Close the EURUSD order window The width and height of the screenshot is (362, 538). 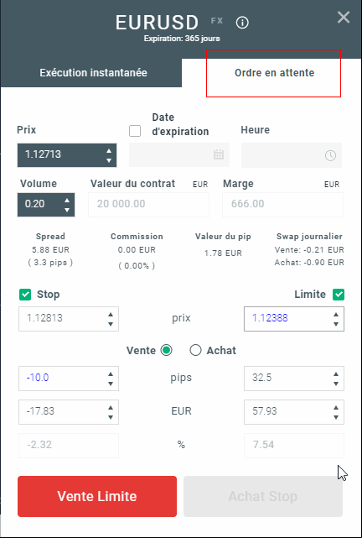tap(344, 17)
